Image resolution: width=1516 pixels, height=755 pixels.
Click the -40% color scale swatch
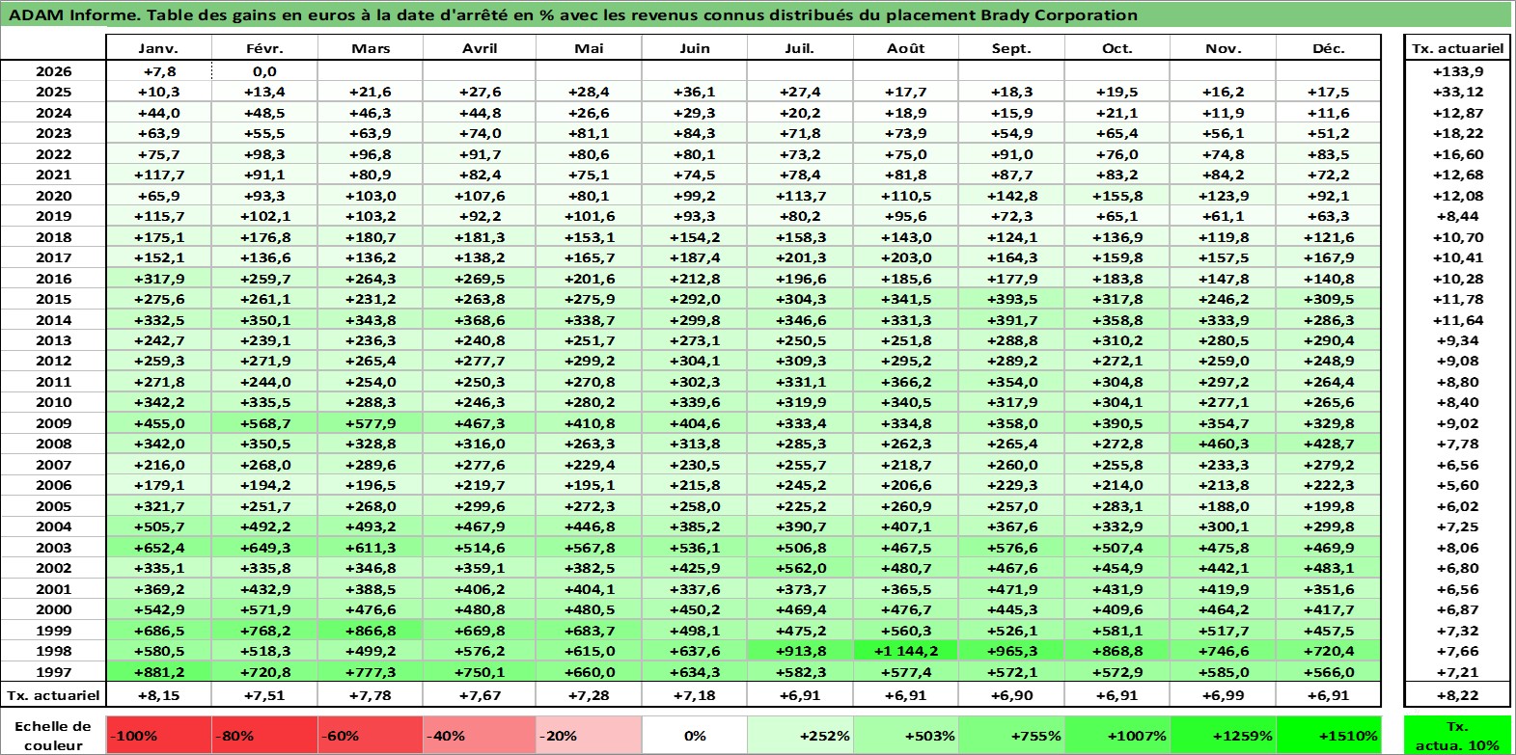(479, 735)
